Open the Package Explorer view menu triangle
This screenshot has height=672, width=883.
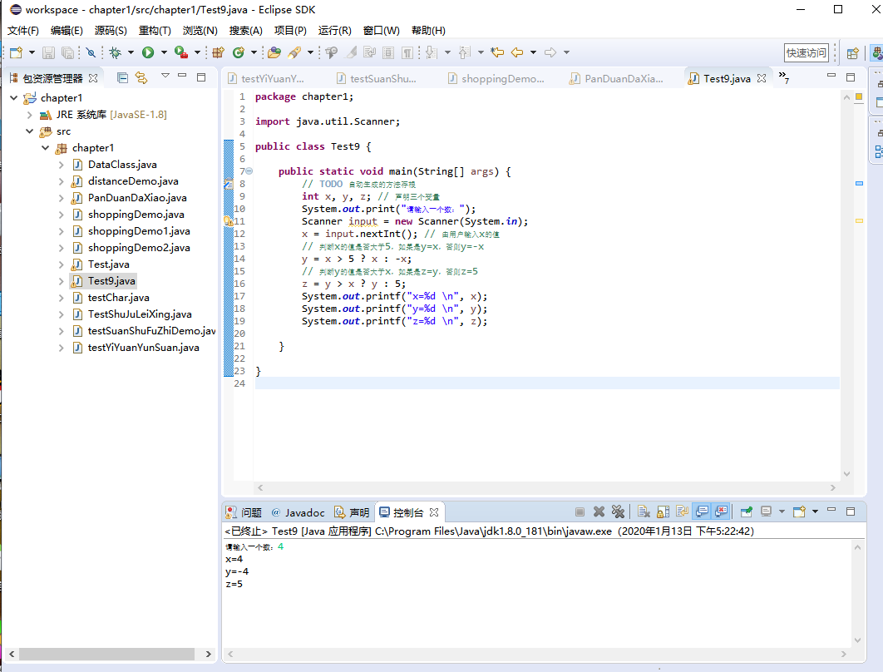click(165, 75)
